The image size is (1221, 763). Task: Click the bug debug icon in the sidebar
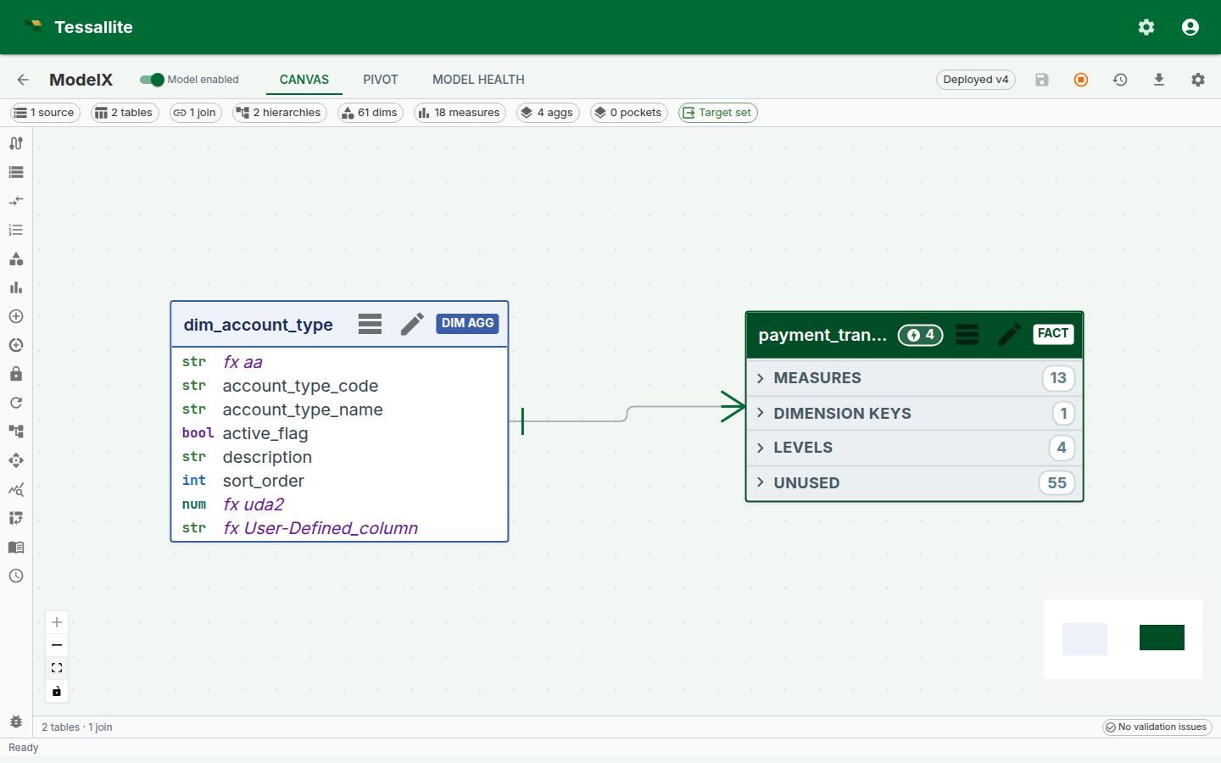[16, 721]
